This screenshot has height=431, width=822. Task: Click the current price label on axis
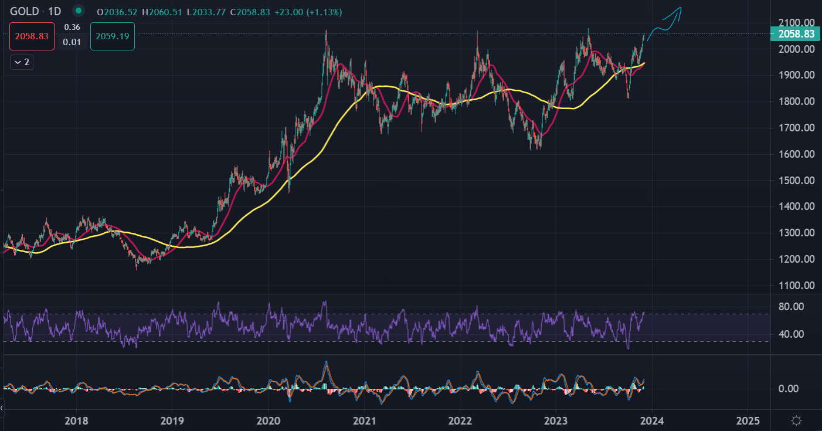[x=796, y=34]
